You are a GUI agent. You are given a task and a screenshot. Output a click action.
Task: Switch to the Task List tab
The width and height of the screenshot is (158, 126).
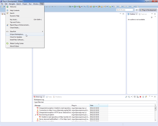(x=143, y=14)
